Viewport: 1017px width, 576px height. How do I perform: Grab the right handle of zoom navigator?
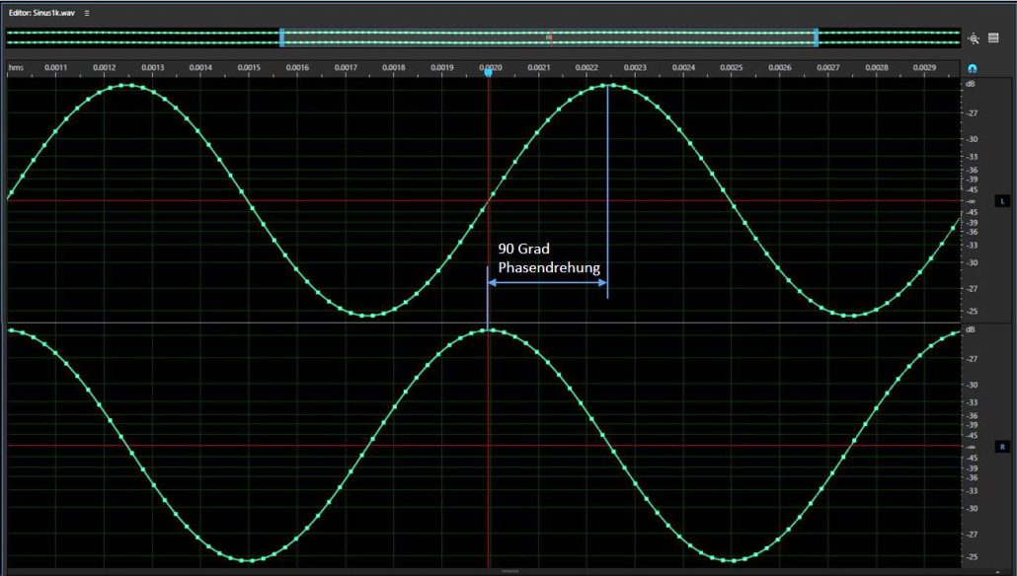(x=817, y=37)
